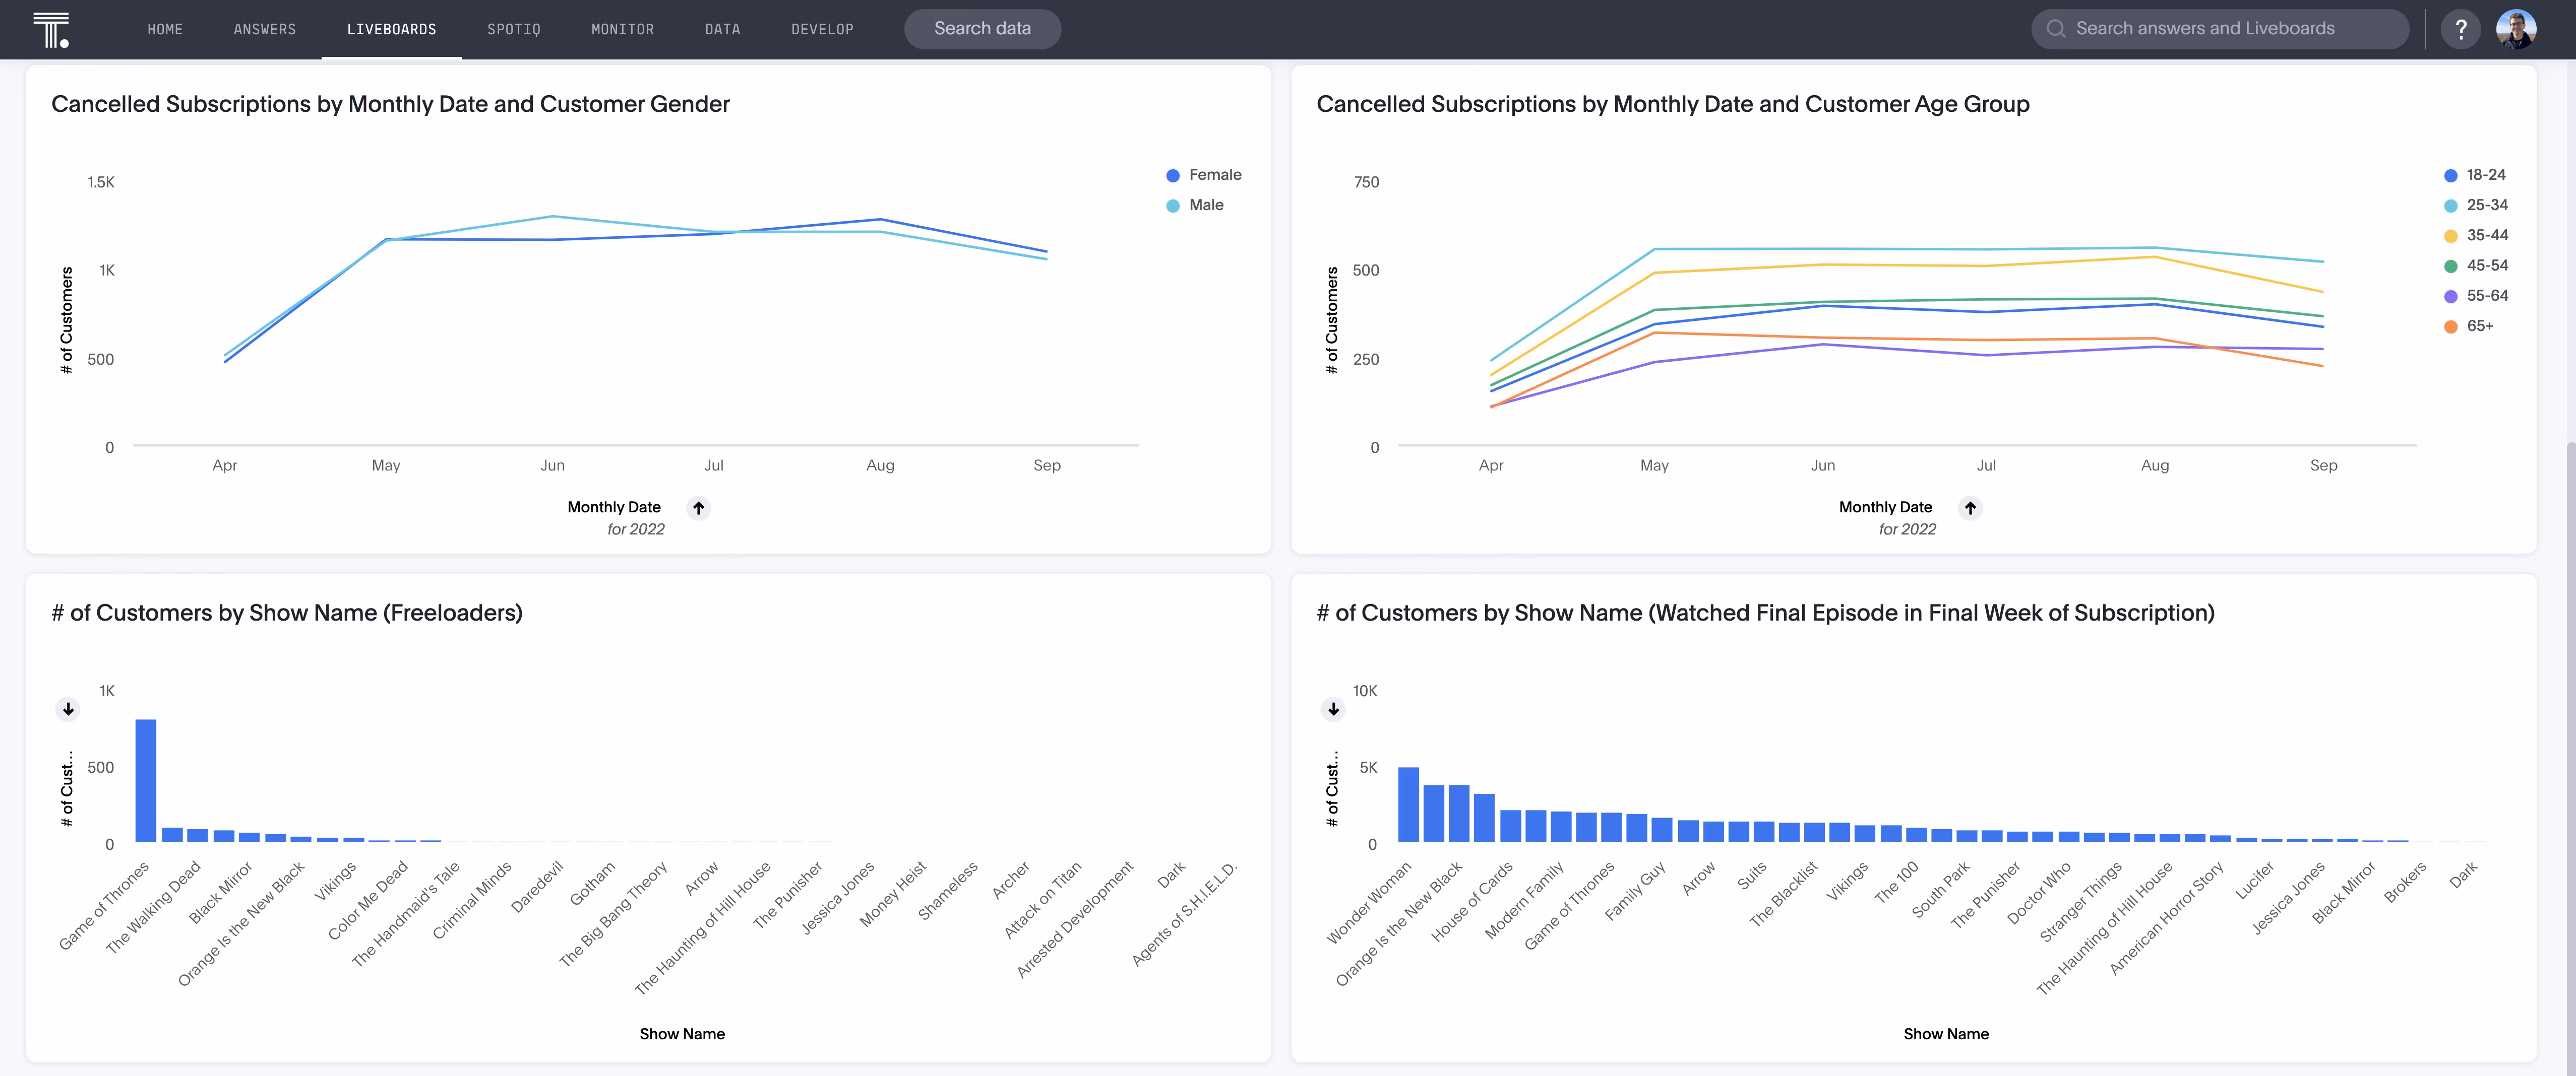Click the Search data button
The height and width of the screenshot is (1076, 2576).
[x=982, y=29]
